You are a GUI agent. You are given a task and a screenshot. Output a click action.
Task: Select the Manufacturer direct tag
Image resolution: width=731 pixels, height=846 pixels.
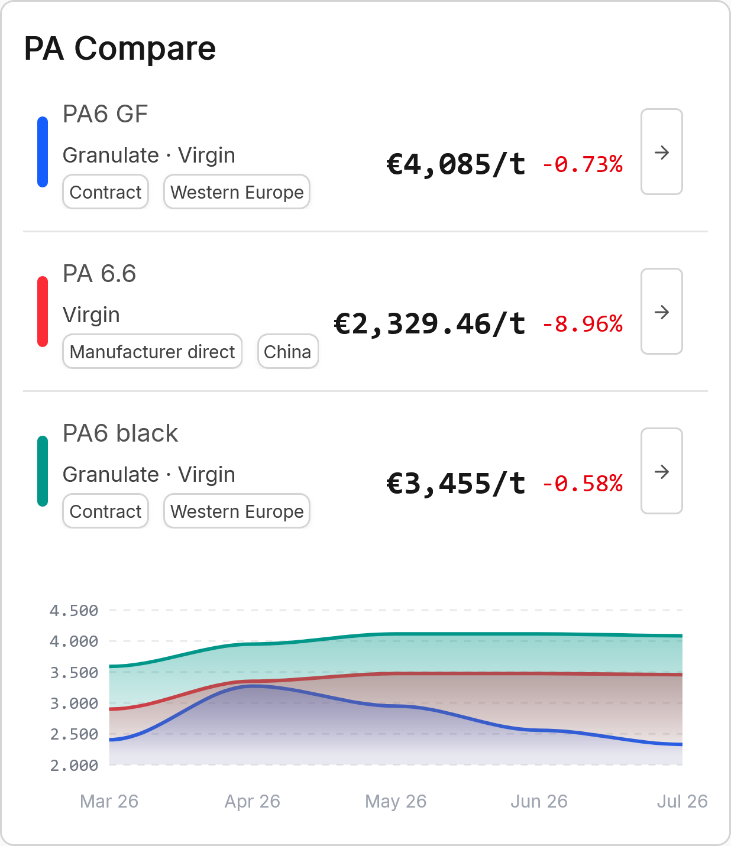click(153, 352)
